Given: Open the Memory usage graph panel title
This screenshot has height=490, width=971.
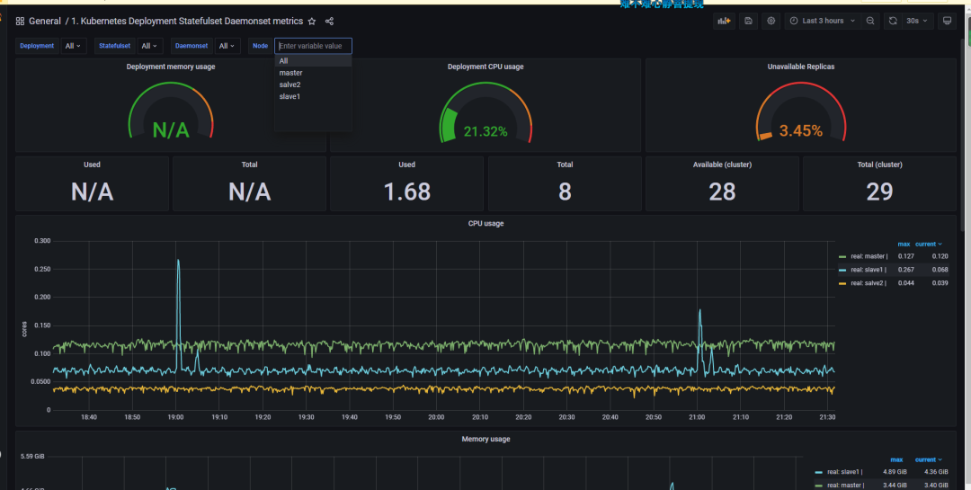Looking at the screenshot, I should coord(485,439).
